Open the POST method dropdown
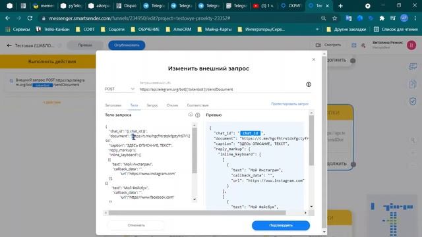 [x=119, y=89]
